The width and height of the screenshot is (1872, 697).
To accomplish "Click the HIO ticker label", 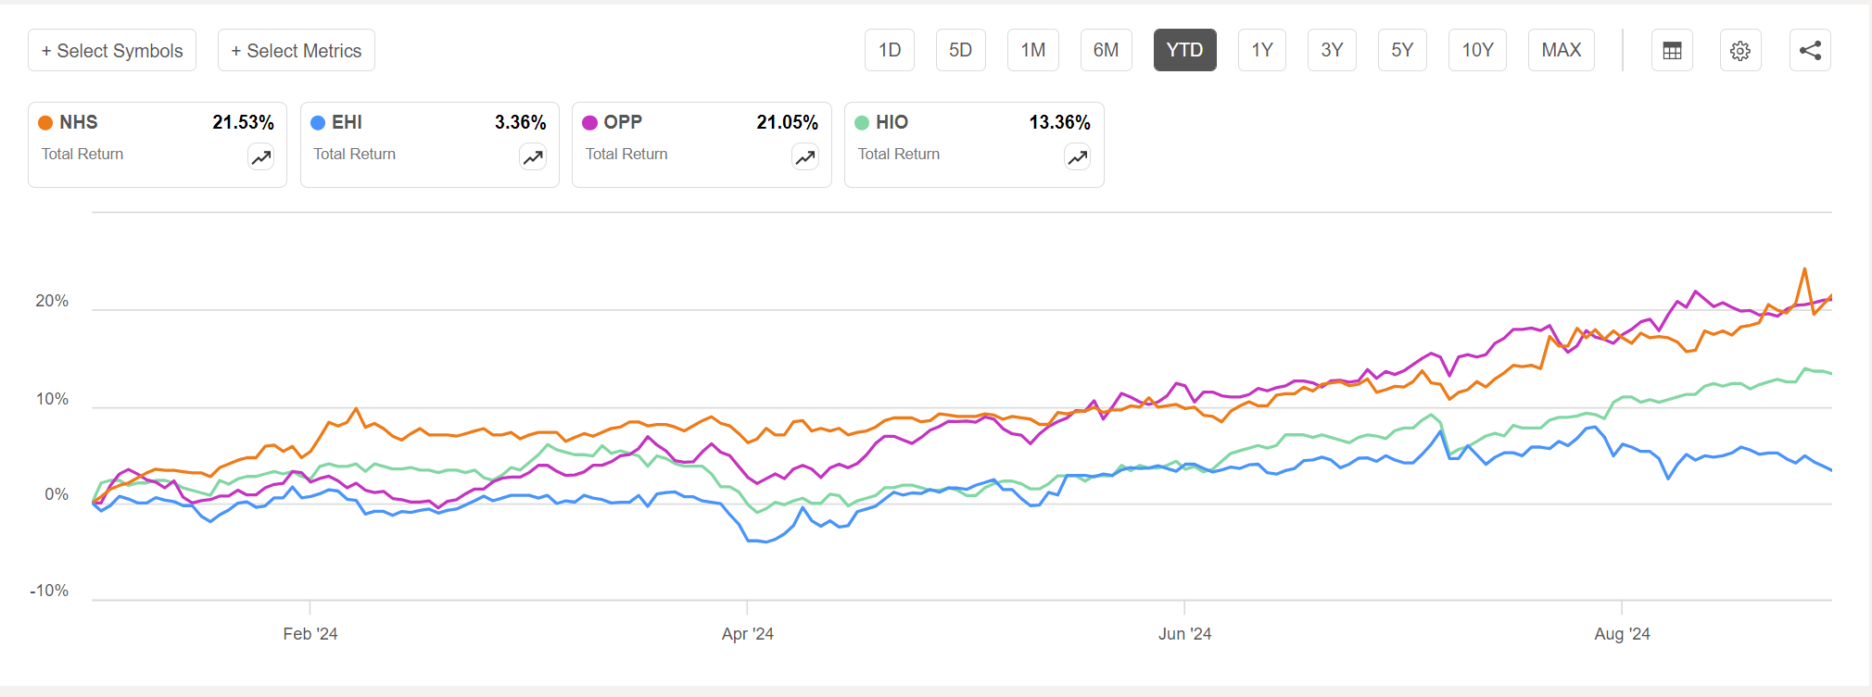I will [x=892, y=122].
